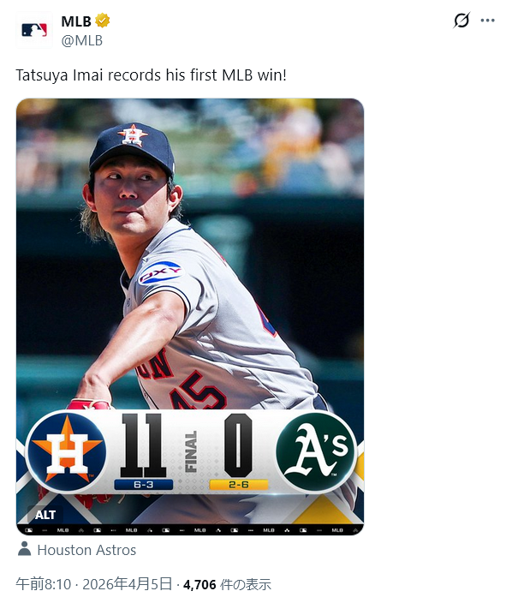Image resolution: width=512 pixels, height=609 pixels.
Task: Click the MLB display name
Action: tap(76, 21)
